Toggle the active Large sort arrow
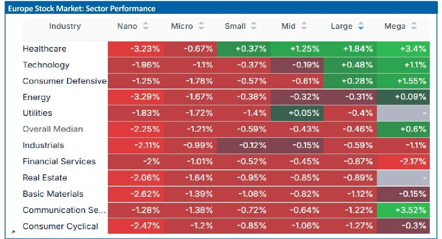The image size is (442, 239). (361, 26)
